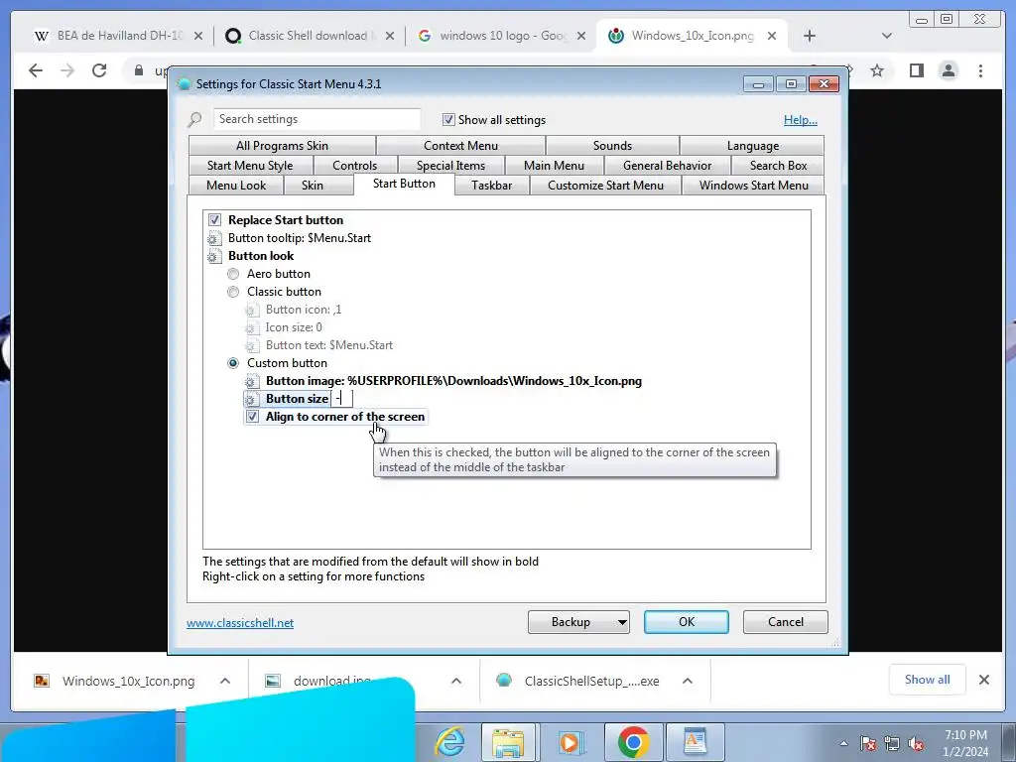
Task: Close the windows 10 logo Google tab
Action: click(x=581, y=36)
